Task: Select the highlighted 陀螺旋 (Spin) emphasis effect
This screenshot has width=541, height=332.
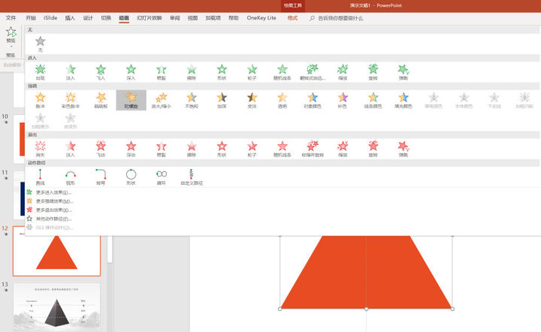Action: [x=131, y=101]
